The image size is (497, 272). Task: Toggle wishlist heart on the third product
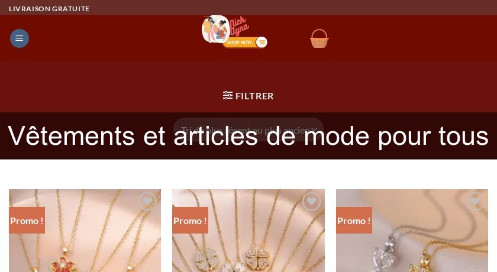point(475,201)
